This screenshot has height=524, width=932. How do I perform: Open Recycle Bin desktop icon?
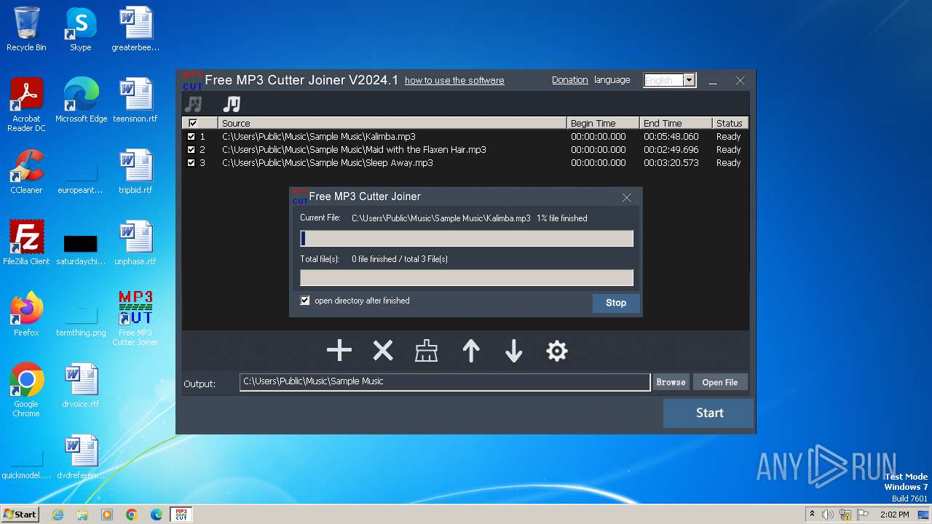[x=26, y=29]
